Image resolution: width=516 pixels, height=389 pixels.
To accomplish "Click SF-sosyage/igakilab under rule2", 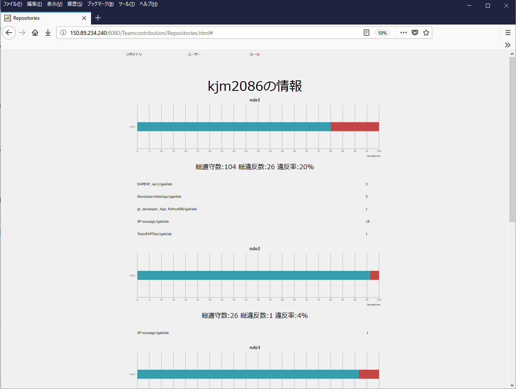I will [153, 333].
